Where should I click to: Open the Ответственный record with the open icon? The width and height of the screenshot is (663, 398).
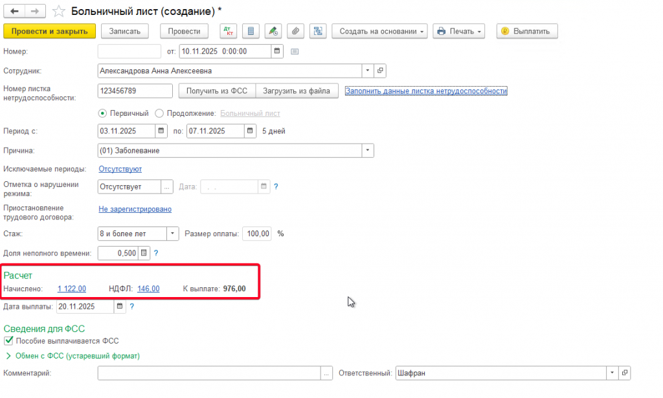coord(625,373)
